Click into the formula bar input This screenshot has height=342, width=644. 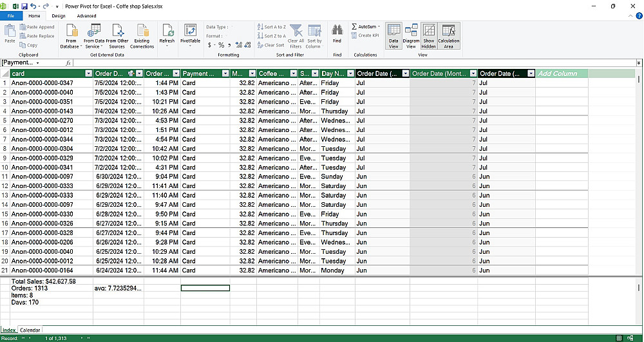tap(354, 63)
